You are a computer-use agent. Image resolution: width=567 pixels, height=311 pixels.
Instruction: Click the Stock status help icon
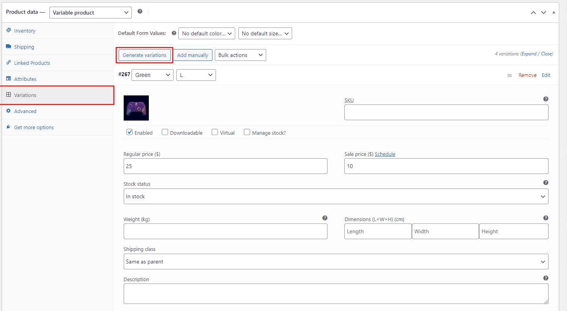click(545, 183)
